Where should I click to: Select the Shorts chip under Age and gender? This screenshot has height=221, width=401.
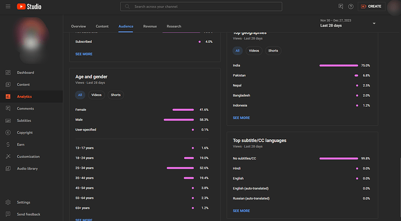click(x=116, y=95)
